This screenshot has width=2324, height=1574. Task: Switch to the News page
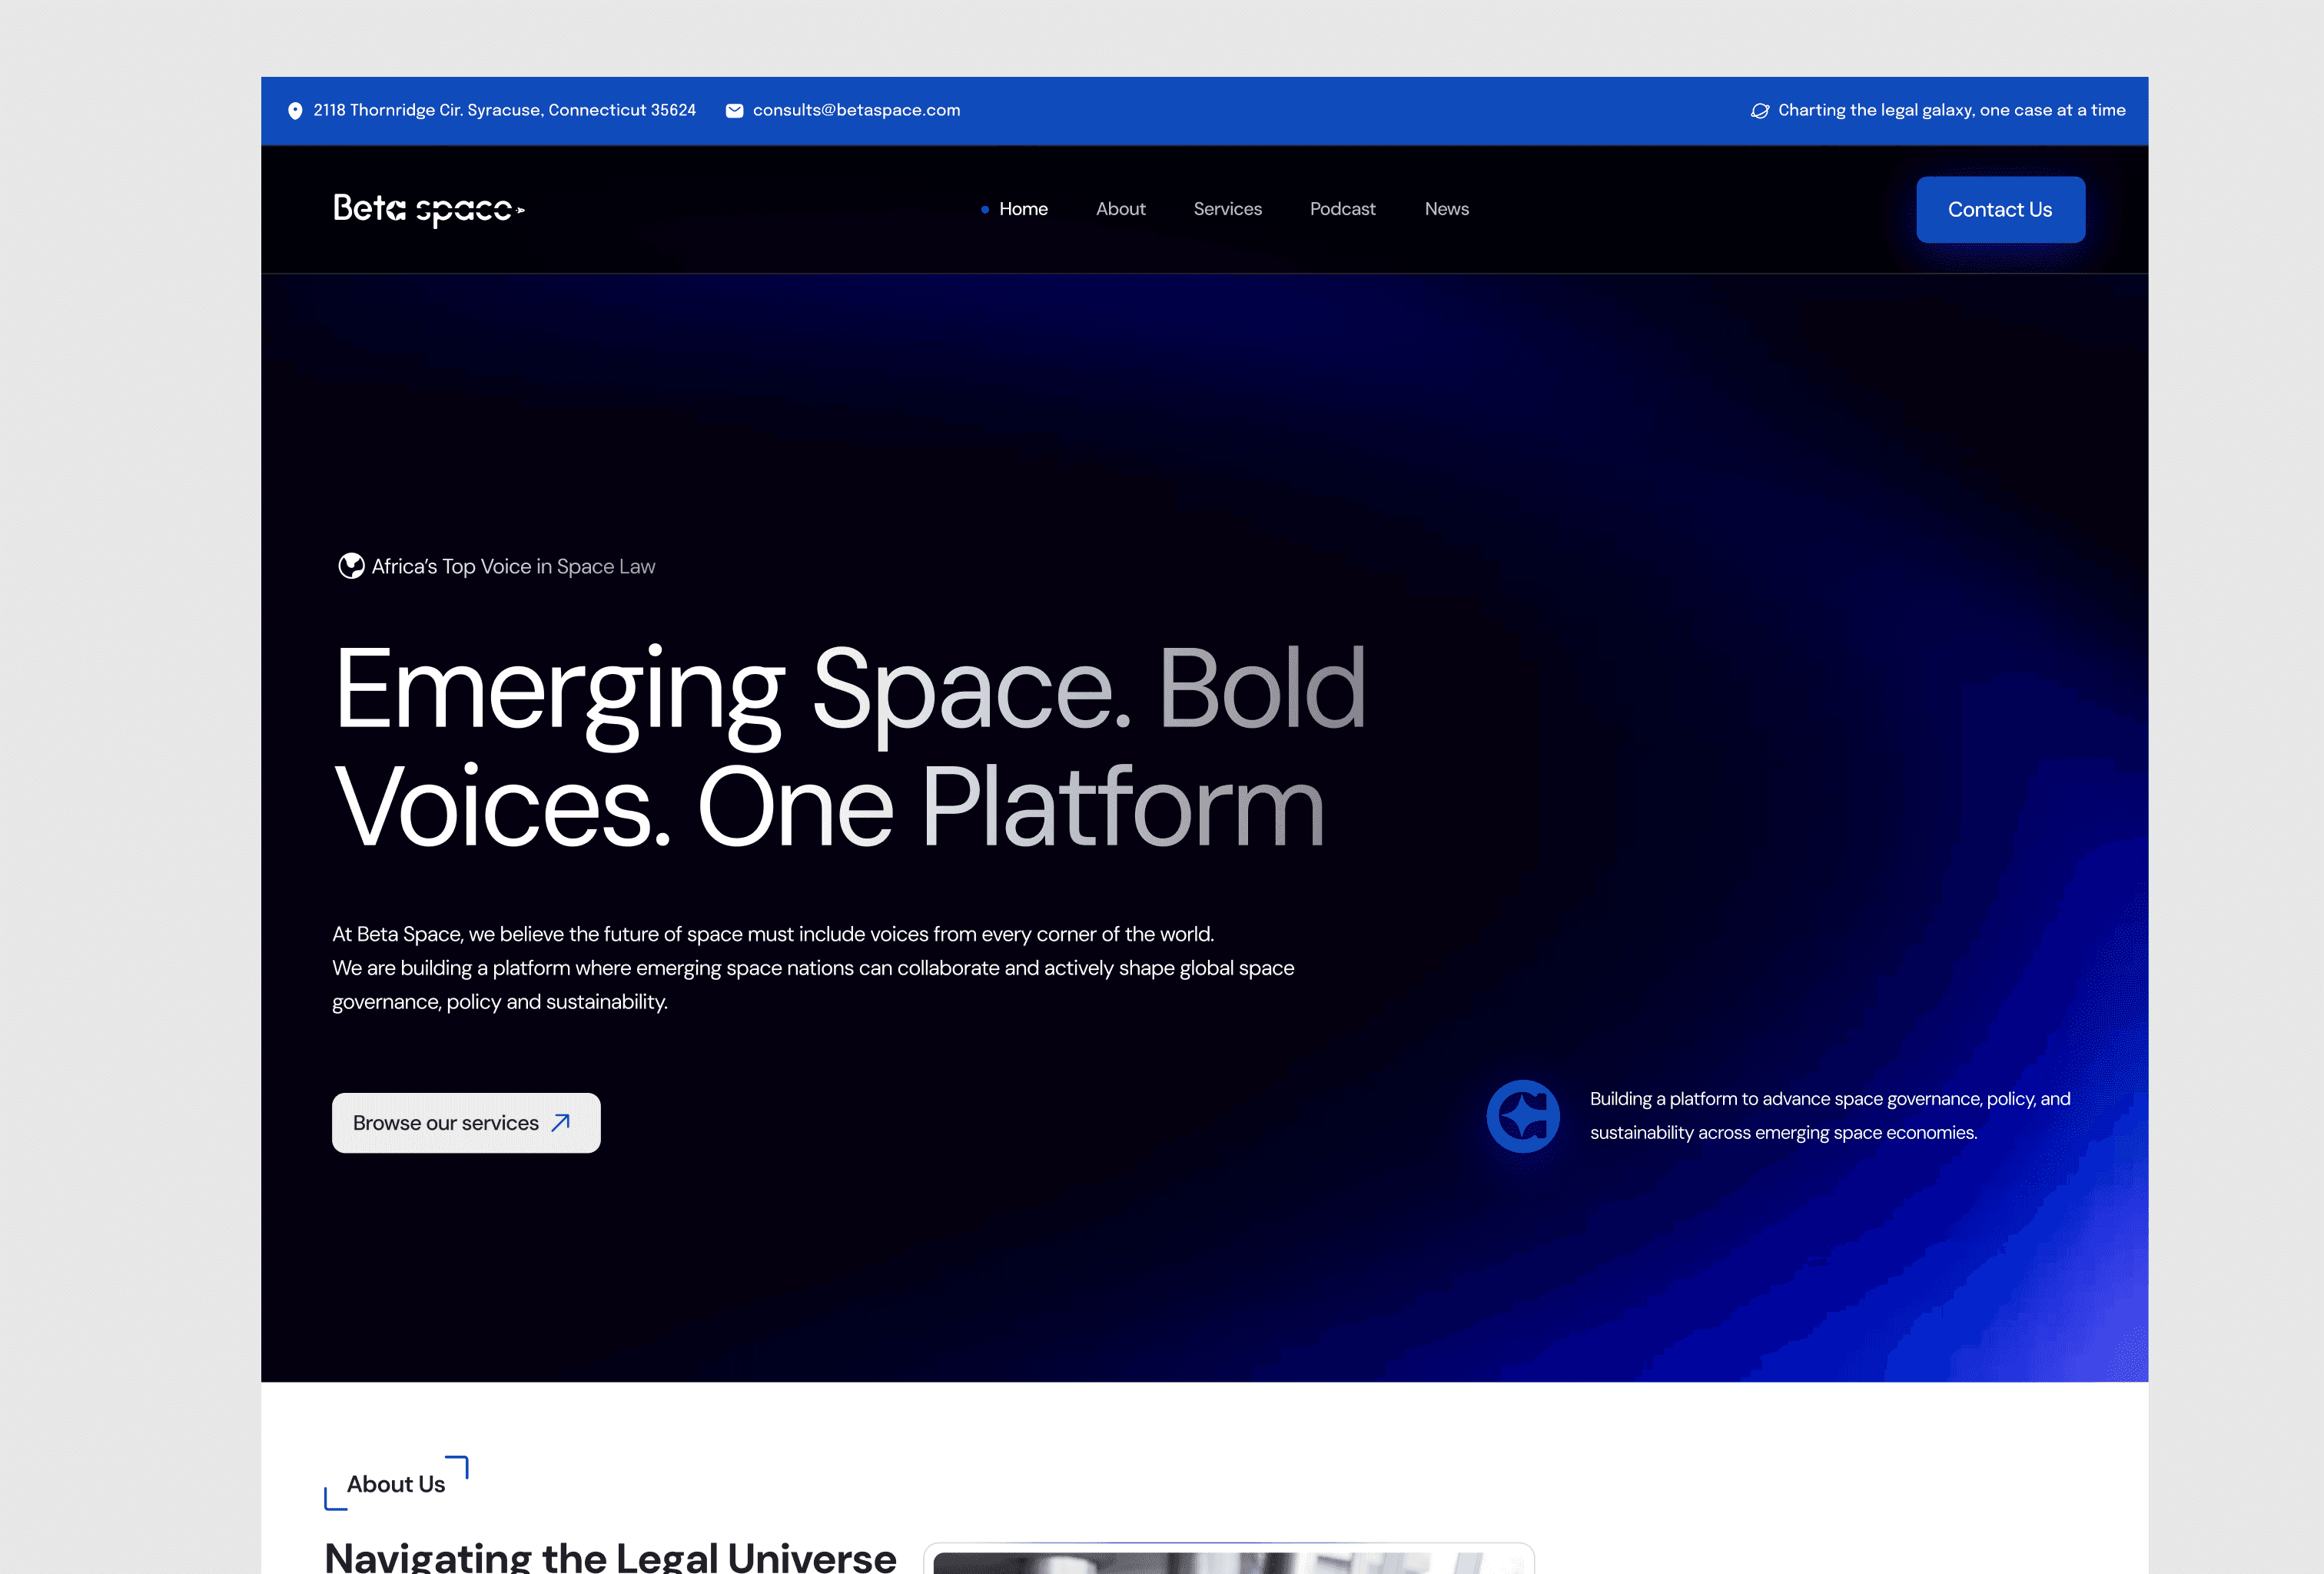pos(1446,209)
